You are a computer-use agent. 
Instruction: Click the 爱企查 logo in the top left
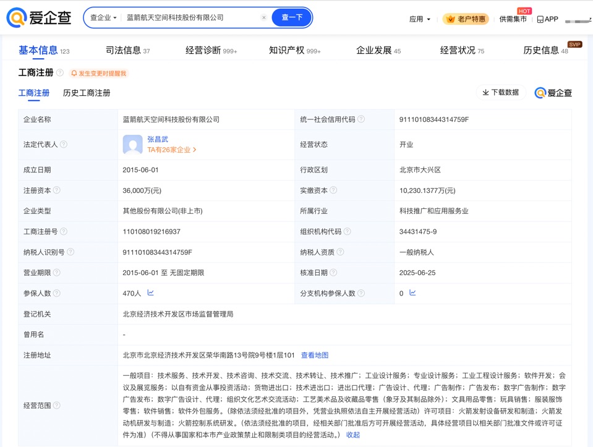tap(38, 18)
